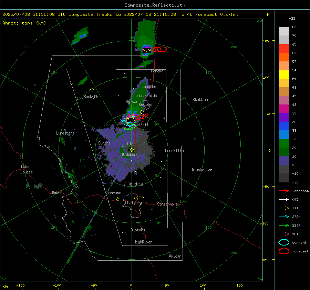Select the white 04DK track arrow
Viewport: 310px width, 290px height.
pos(284,199)
